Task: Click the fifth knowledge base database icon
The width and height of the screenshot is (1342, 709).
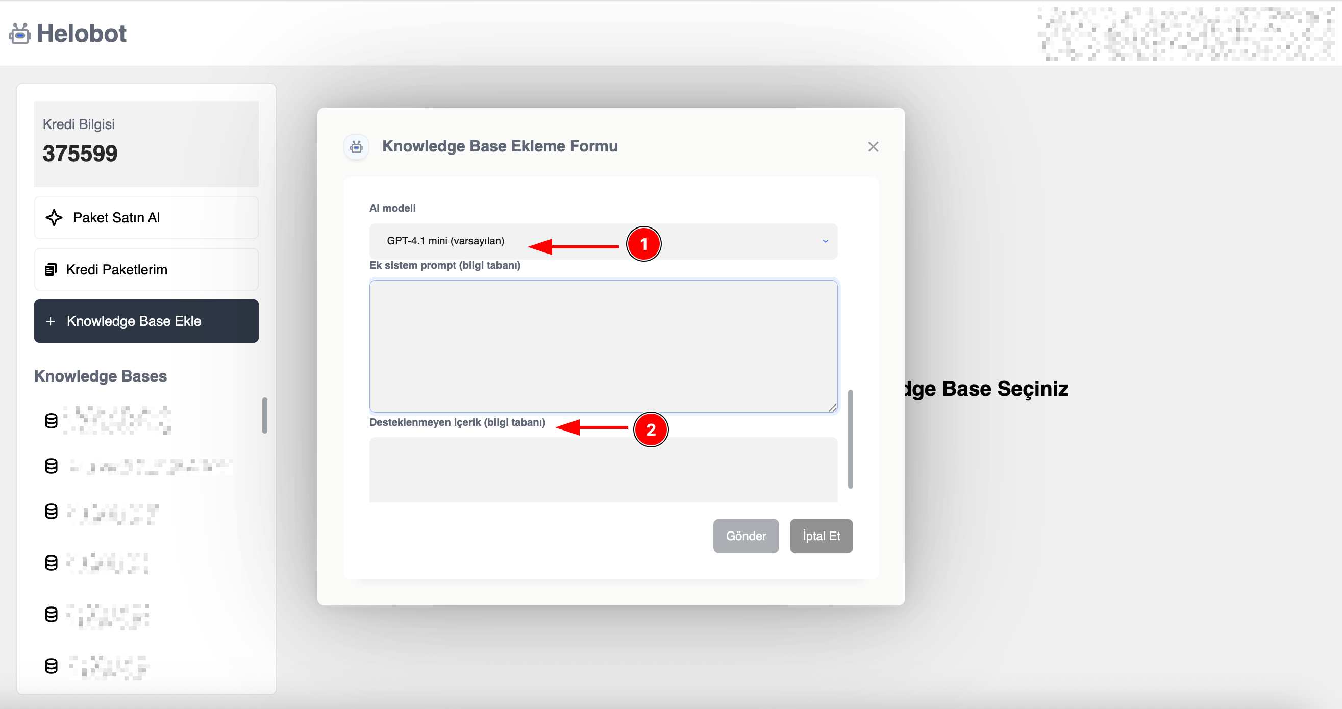Action: [x=51, y=615]
